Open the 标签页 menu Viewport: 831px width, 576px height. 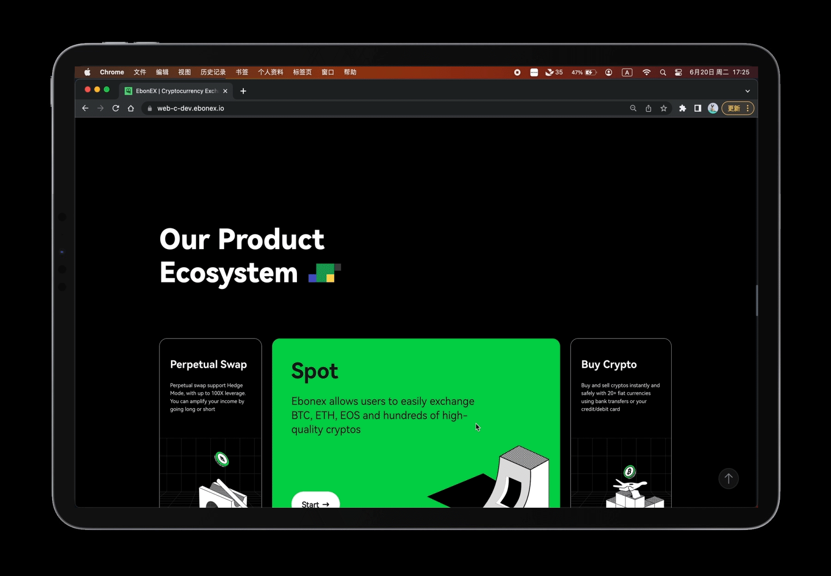click(302, 72)
